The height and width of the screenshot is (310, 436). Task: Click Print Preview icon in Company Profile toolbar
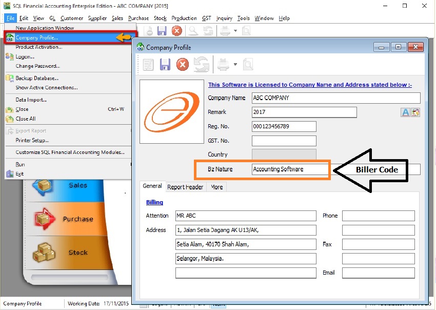pos(248,65)
